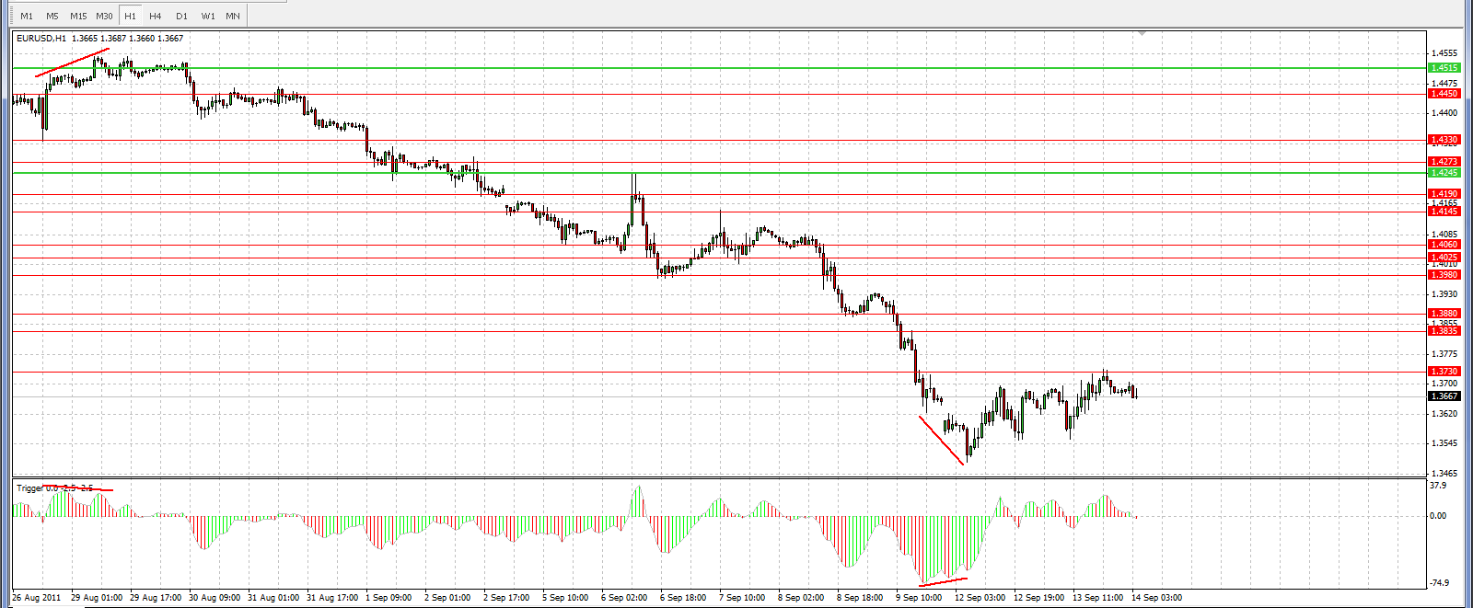Click the 1.3465 price scale value

tap(1444, 474)
